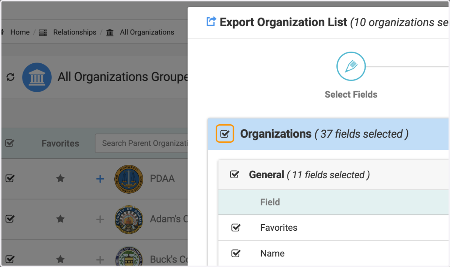Star Buck's County row as favorite

[x=60, y=259]
